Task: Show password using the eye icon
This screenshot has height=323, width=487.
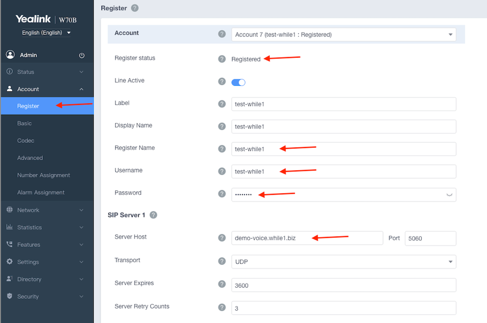Action: [x=449, y=195]
